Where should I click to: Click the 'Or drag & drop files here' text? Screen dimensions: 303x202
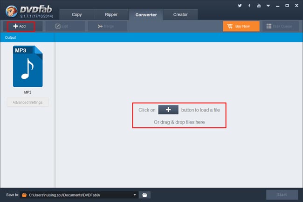click(x=179, y=122)
